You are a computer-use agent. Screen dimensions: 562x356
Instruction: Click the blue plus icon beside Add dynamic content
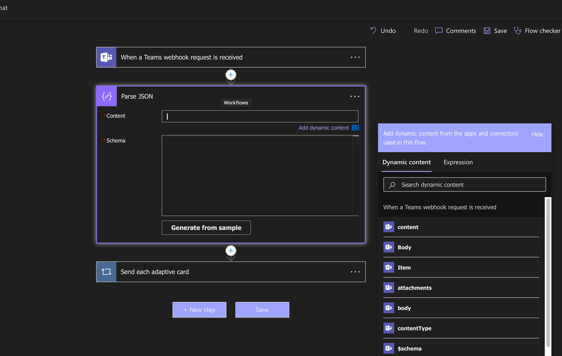355,128
